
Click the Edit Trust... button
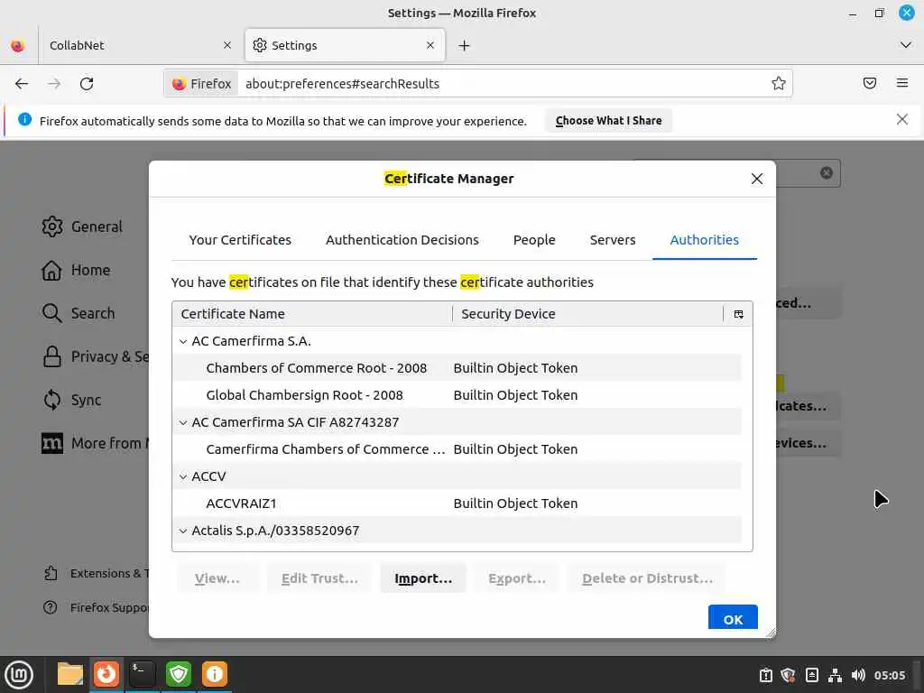[x=319, y=578]
